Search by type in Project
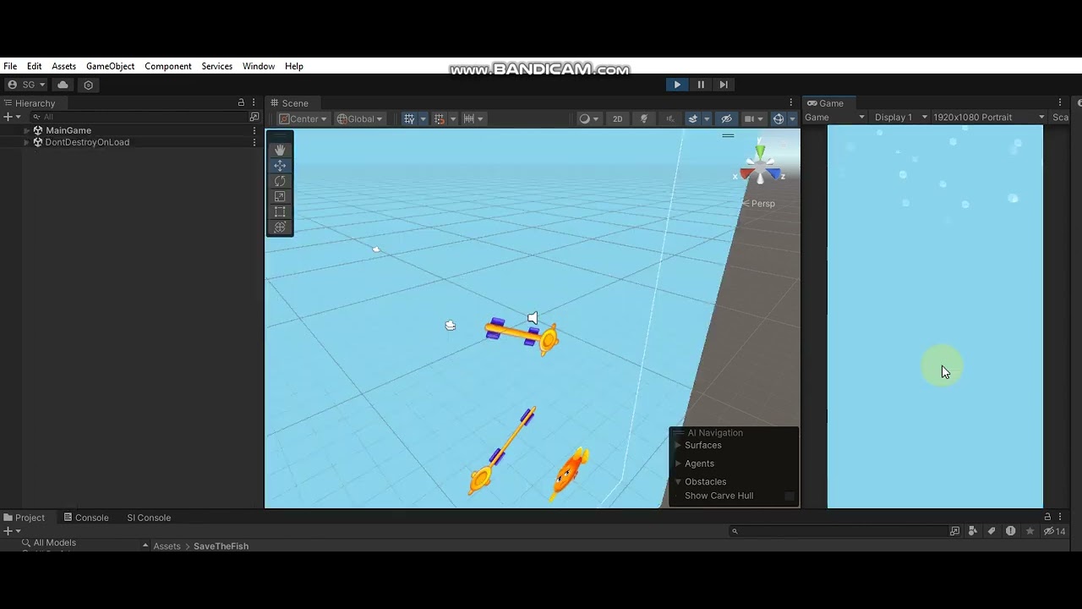The width and height of the screenshot is (1082, 609). tap(973, 531)
